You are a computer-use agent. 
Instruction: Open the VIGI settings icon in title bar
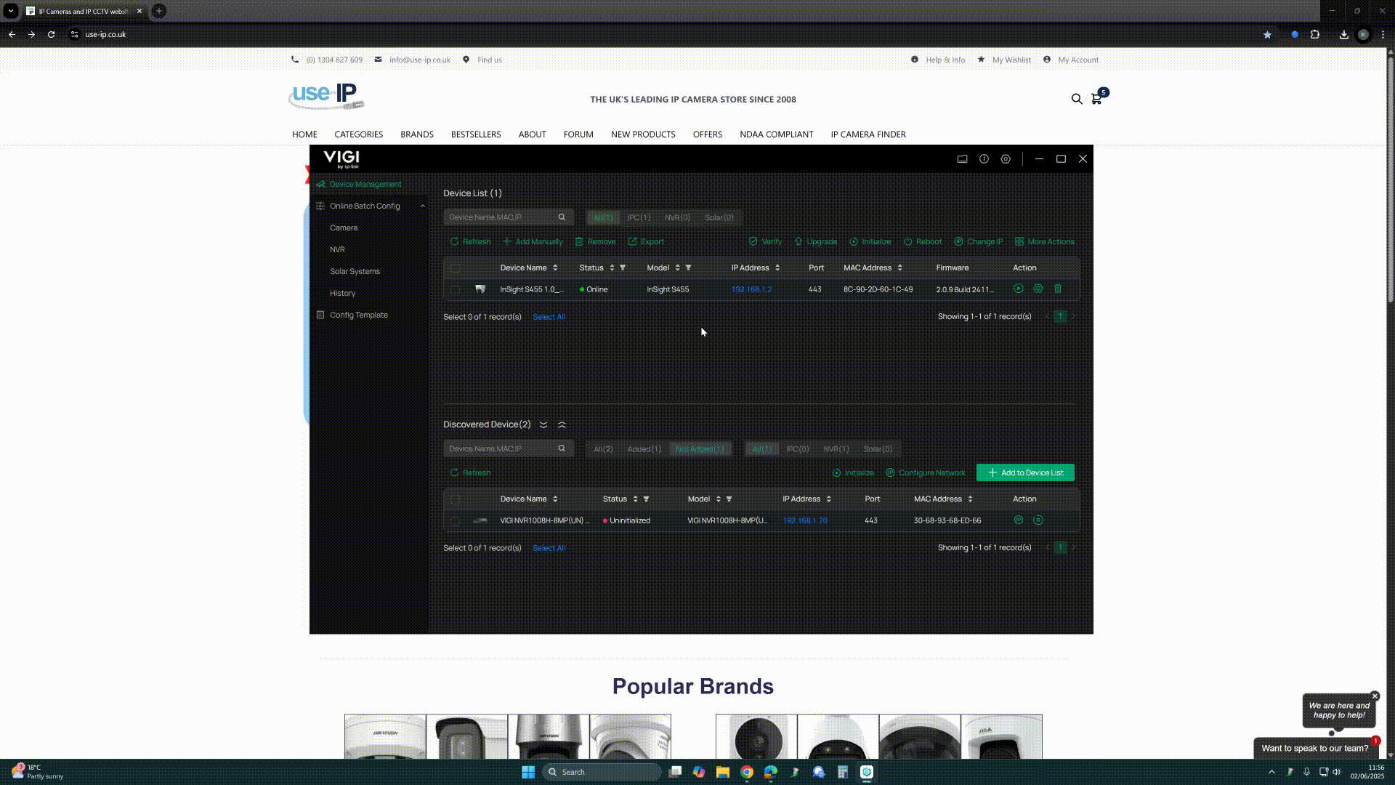point(1006,158)
